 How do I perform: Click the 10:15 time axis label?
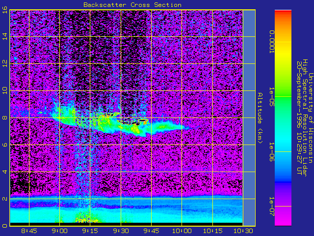(212, 231)
